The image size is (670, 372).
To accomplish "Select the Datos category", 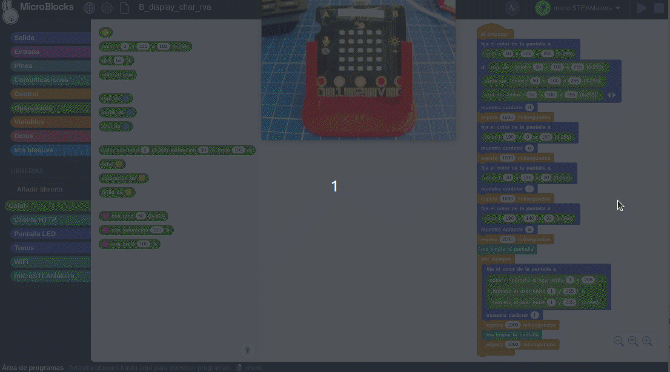I will point(50,136).
